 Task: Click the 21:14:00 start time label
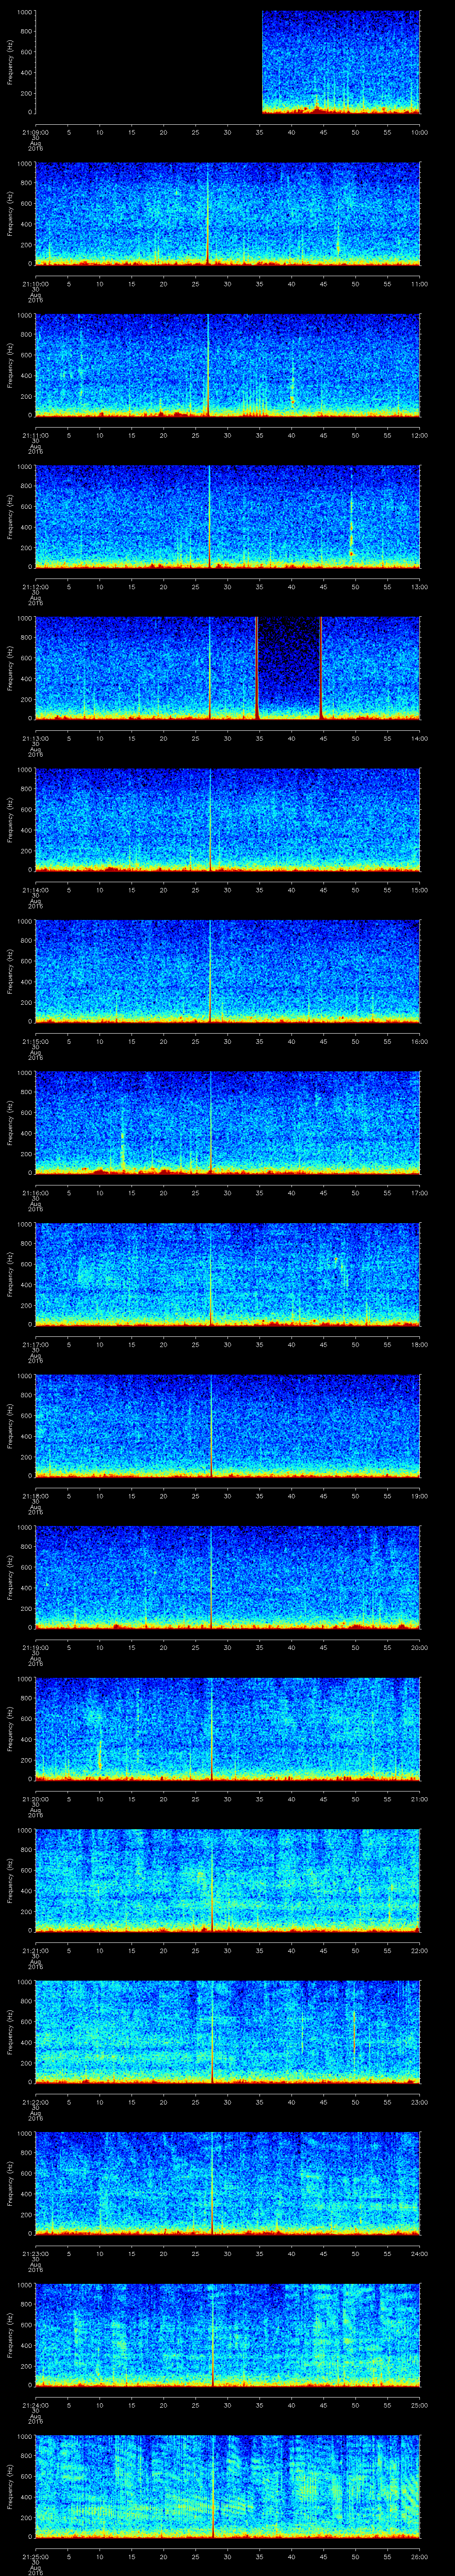35,890
